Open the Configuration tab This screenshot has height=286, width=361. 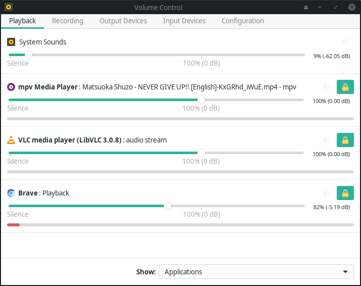(x=243, y=21)
